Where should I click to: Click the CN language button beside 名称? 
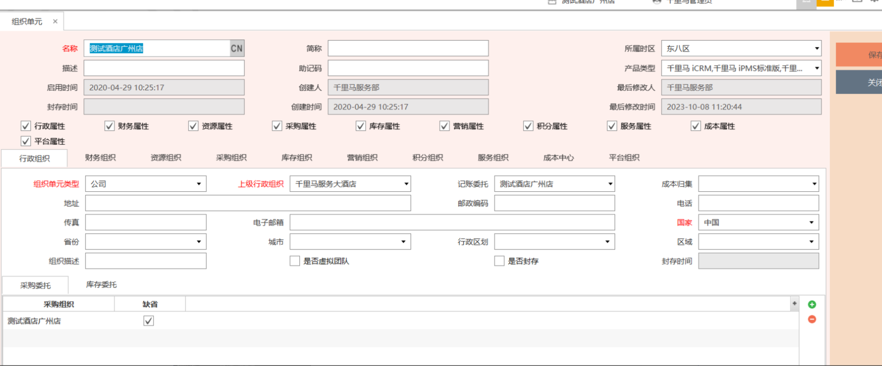point(236,49)
